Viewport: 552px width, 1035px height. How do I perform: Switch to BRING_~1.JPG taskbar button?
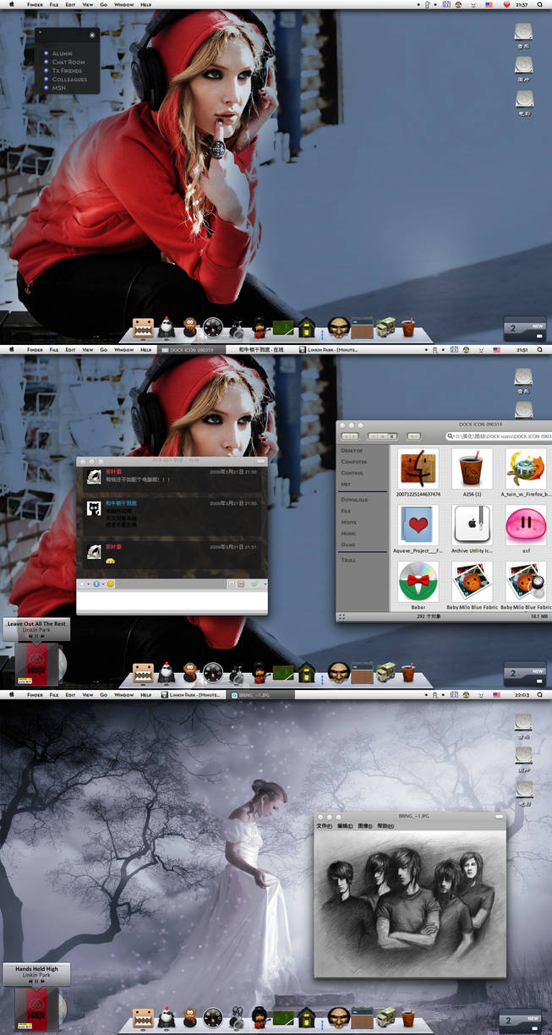coord(261,694)
